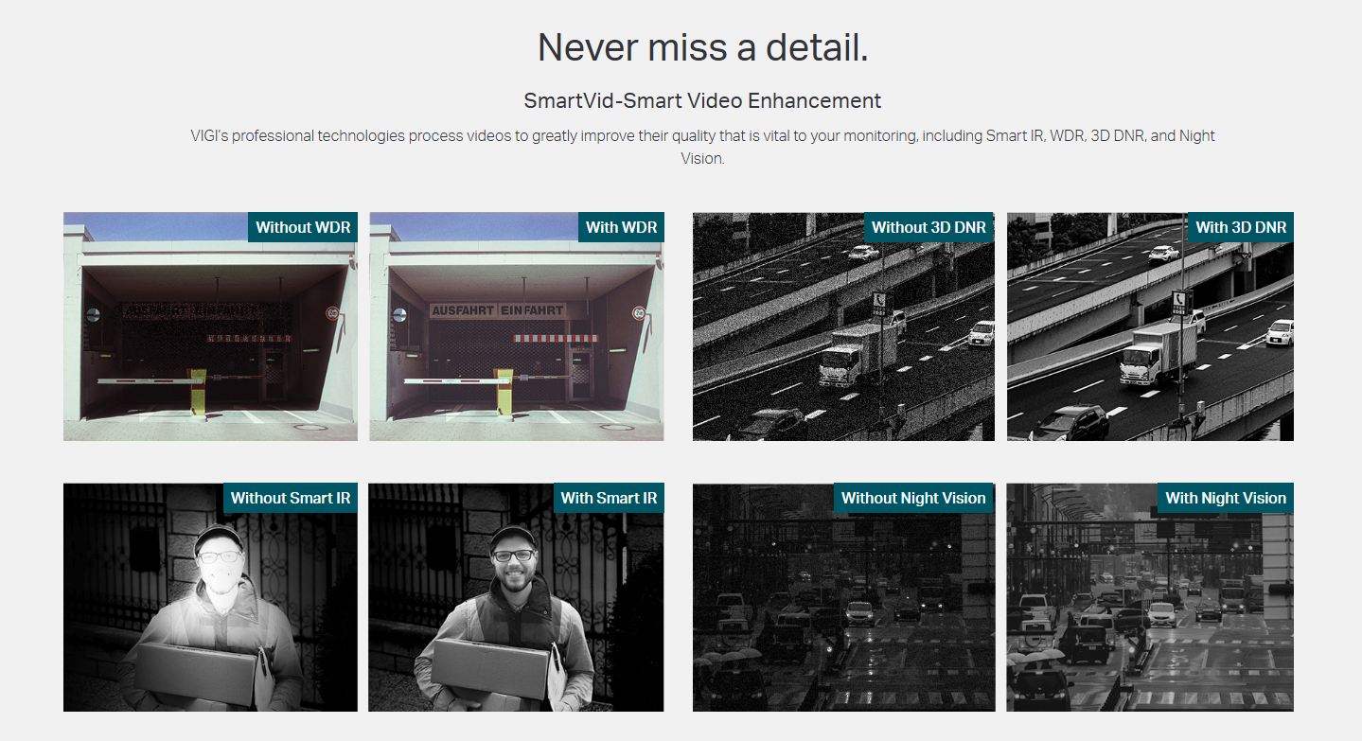The height and width of the screenshot is (741, 1362).
Task: Select the "With Night Vision" label badge
Action: pos(1226,498)
